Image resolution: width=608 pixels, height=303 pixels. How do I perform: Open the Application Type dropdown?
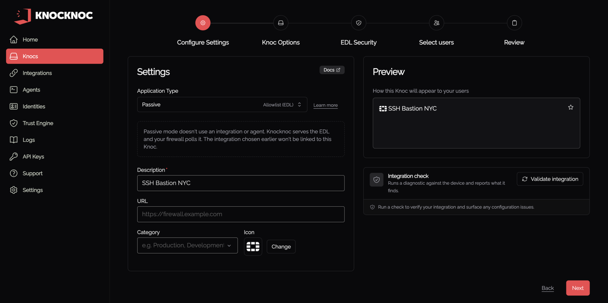(222, 105)
